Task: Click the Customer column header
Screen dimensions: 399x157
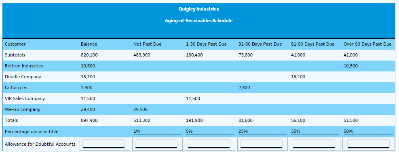Action: pyautogui.click(x=15, y=44)
